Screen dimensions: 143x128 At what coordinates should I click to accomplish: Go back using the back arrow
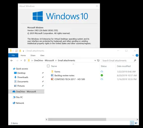point(12,61)
